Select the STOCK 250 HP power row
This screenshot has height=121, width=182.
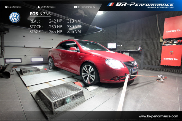coord(55,27)
